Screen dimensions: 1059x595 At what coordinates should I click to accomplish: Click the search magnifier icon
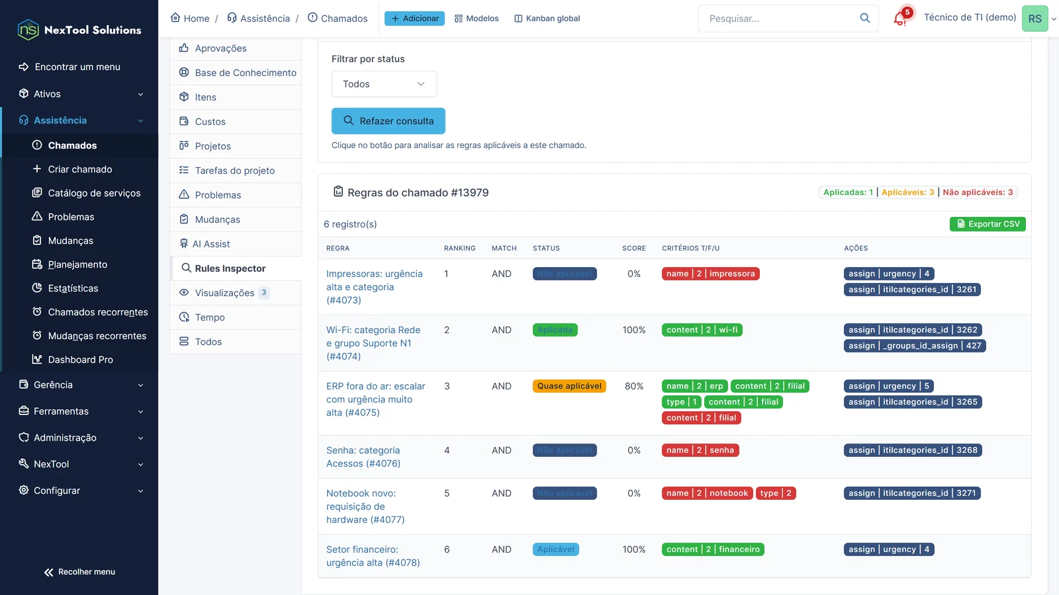pyautogui.click(x=864, y=18)
